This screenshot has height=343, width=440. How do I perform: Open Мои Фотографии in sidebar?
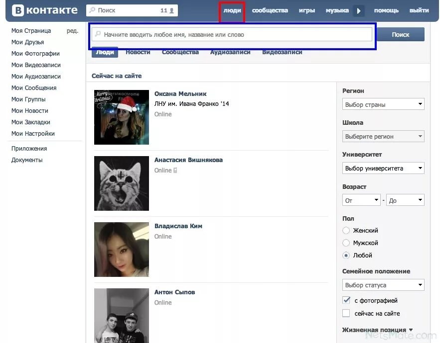35,54
